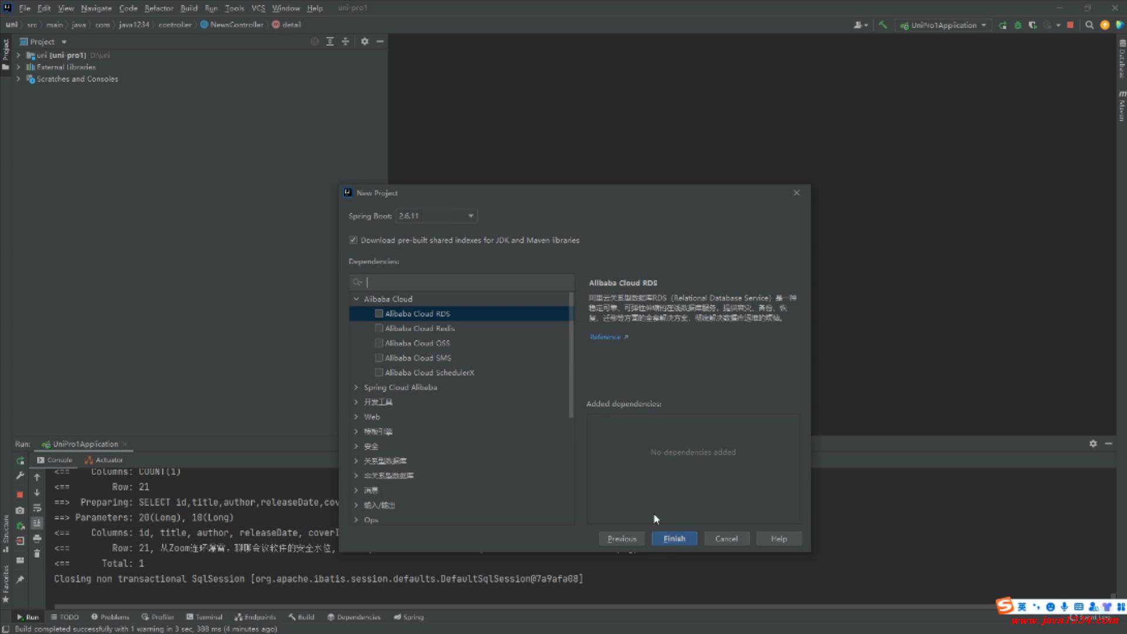Screen dimensions: 1127x634
Task: Click the down arrow in console gutter
Action: (x=37, y=493)
